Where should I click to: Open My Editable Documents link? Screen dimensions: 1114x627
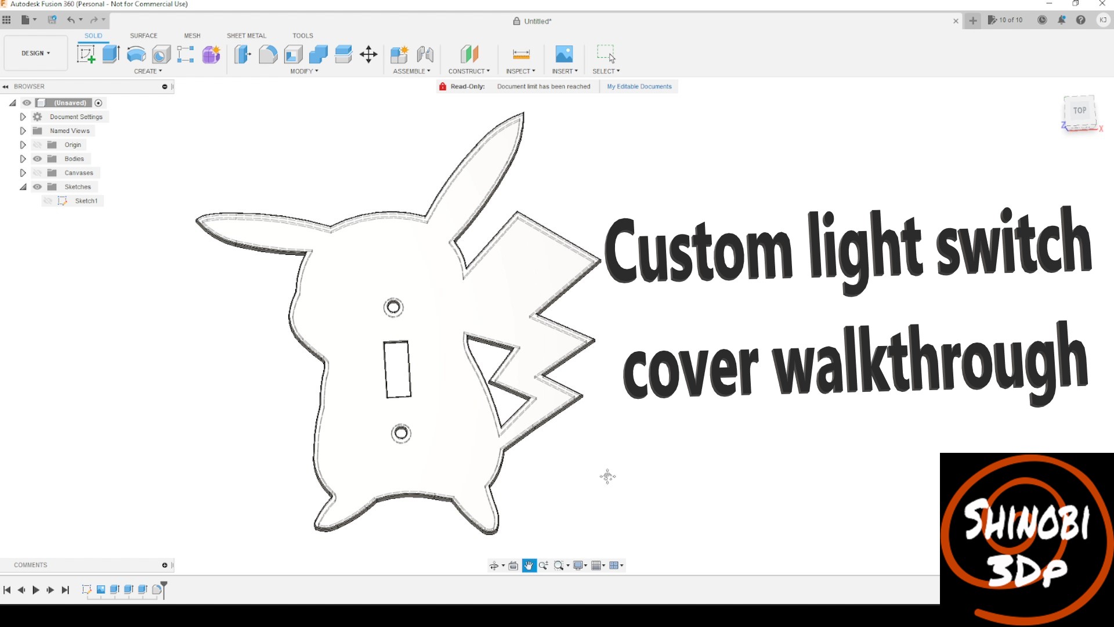point(639,87)
